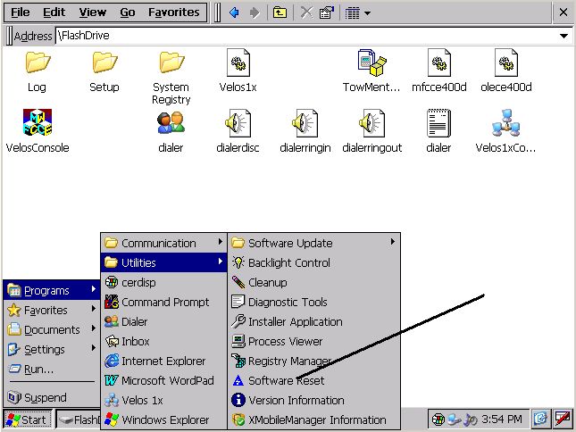
Task: Select the TowMent... installer icon
Action: [x=371, y=71]
